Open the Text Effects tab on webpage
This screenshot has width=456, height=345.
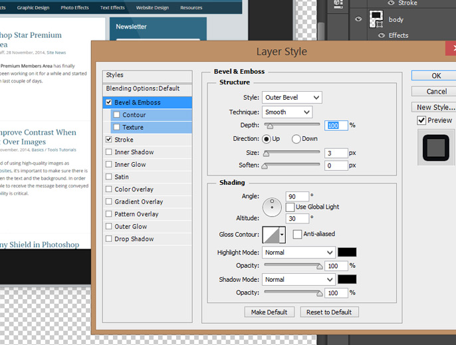coord(112,7)
